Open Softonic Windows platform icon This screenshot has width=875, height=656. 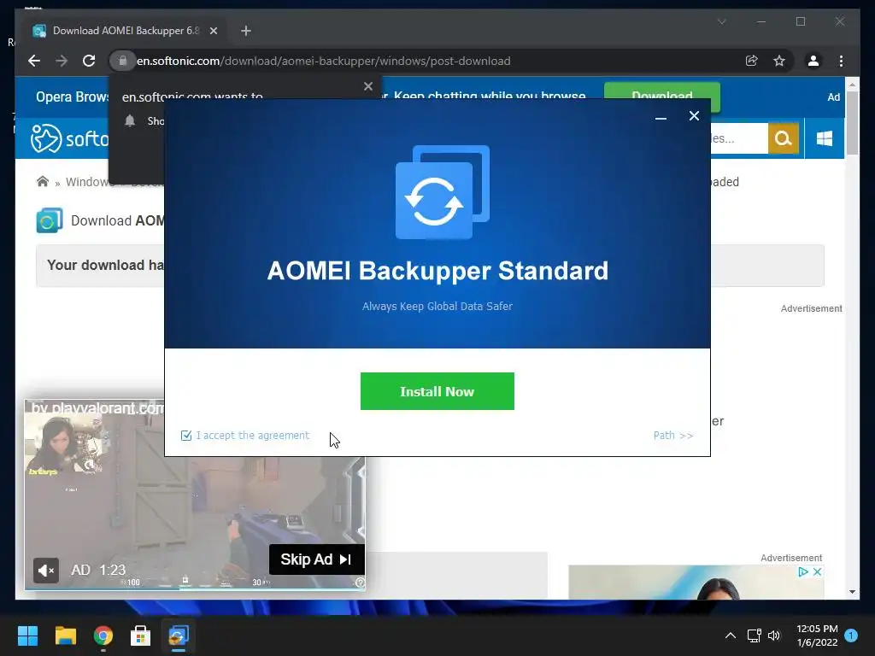[825, 138]
